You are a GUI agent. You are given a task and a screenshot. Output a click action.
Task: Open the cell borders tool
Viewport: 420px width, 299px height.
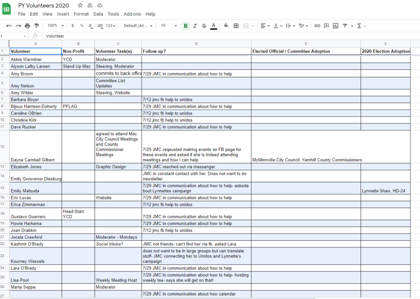pos(236,26)
